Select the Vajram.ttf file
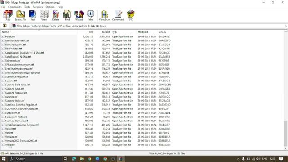This screenshot has width=288, height=162. coord(10,129)
